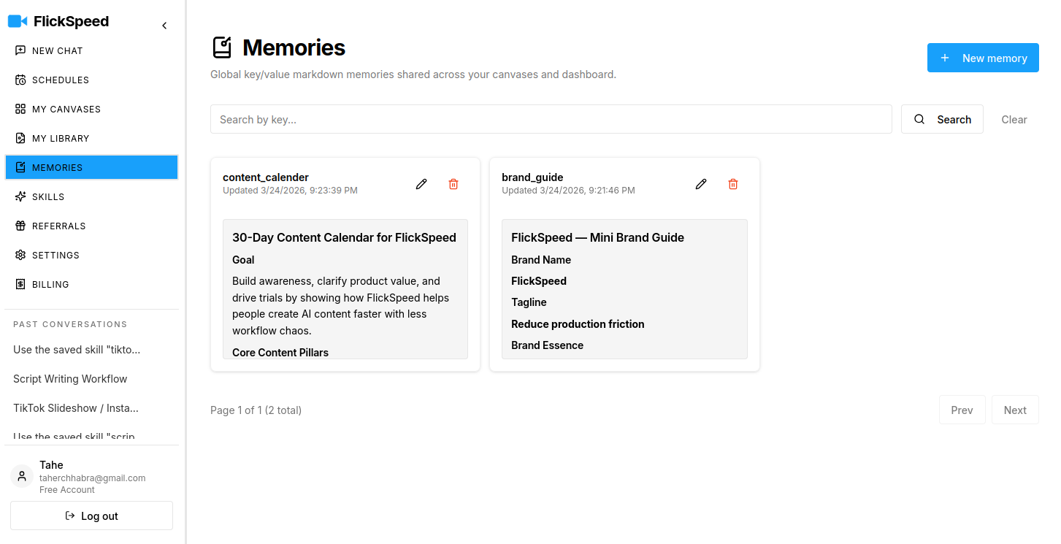This screenshot has width=1061, height=544.
Task: Click 'Core Content Pillars' text in calendar card
Action: coord(280,352)
